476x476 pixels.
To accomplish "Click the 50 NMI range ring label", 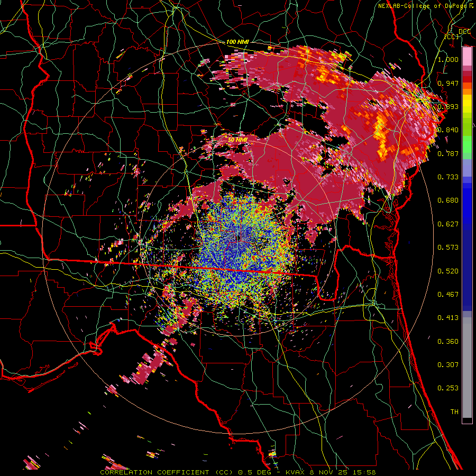I will 237,140.
